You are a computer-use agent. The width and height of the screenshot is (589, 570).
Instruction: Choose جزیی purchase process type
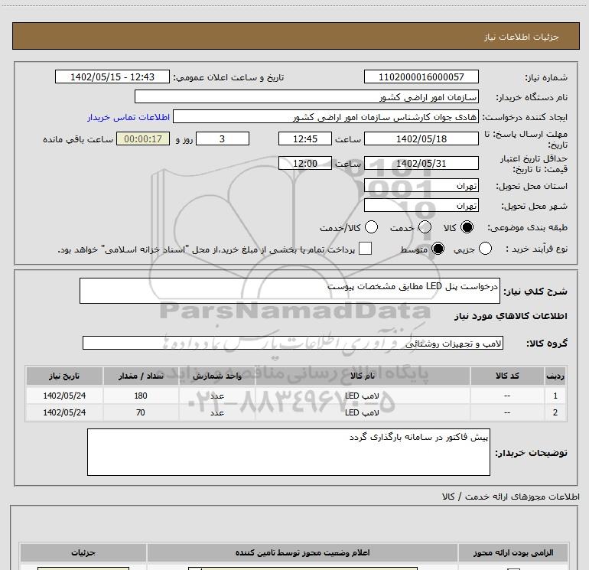point(485,249)
